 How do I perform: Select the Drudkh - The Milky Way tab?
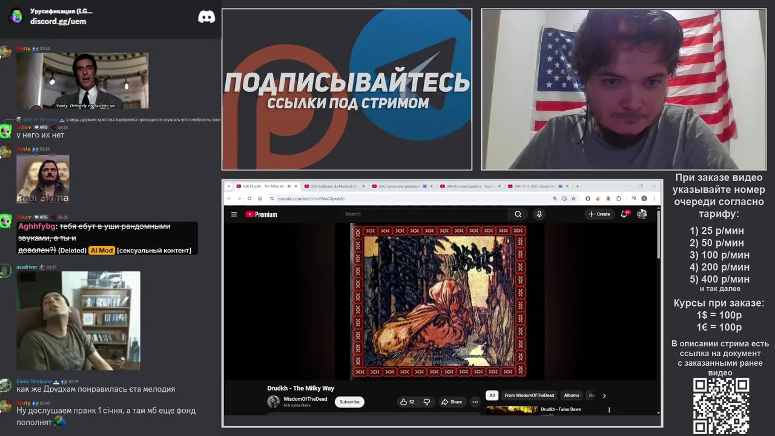266,186
